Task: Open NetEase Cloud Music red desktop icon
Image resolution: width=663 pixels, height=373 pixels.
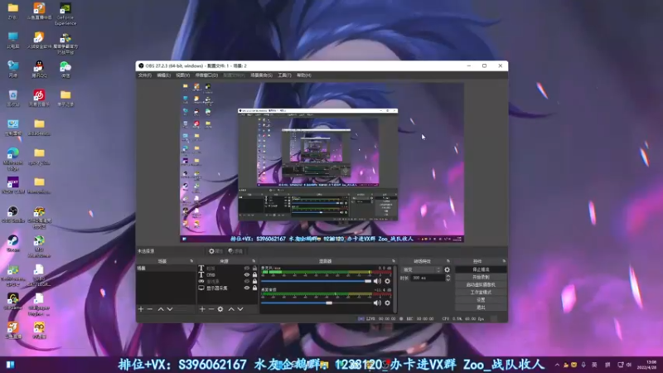Action: (x=39, y=98)
